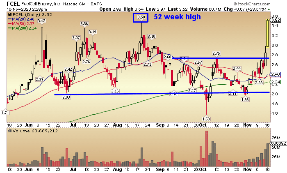The width and height of the screenshot is (287, 173).
Task: Click the MA(20) 2.40 legend entry
Action: tap(23, 19)
